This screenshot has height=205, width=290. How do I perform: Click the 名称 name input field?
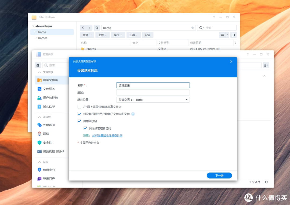(x=153, y=85)
